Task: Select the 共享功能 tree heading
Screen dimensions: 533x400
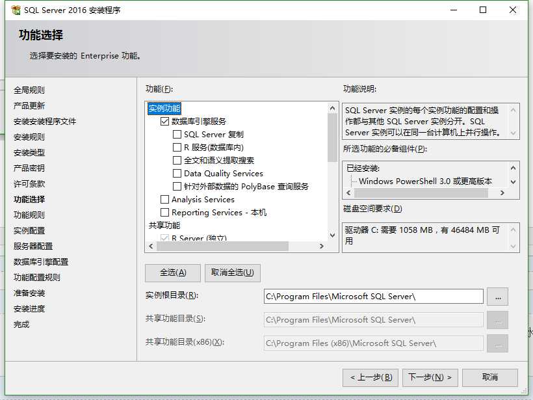Action: pyautogui.click(x=164, y=225)
